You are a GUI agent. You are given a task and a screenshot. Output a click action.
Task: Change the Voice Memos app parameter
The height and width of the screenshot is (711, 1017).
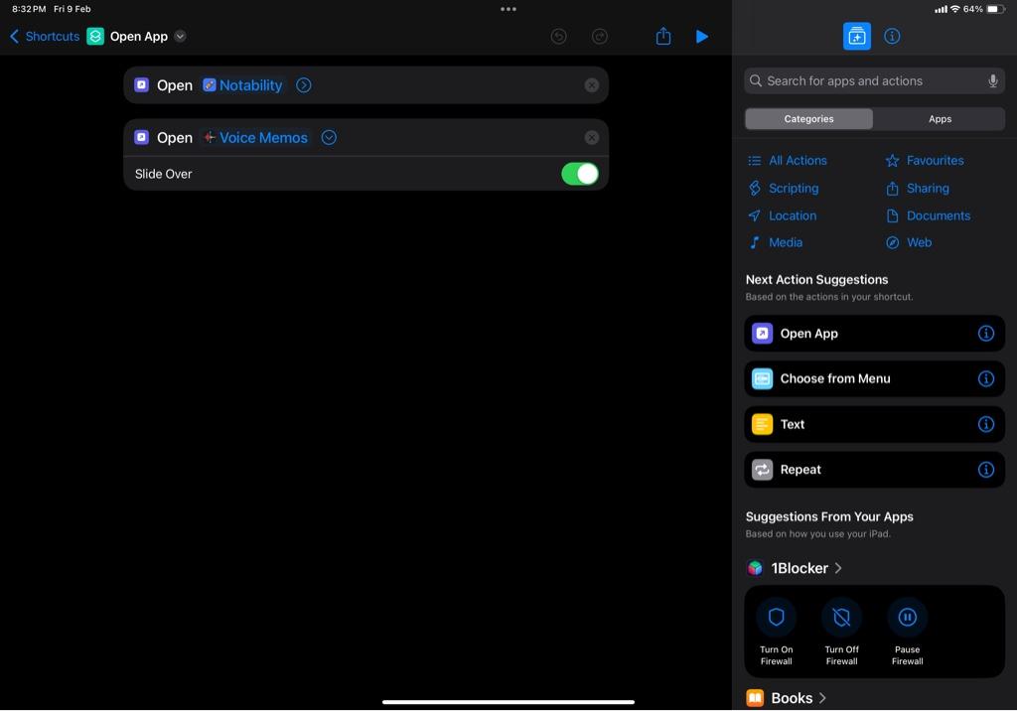(x=255, y=137)
